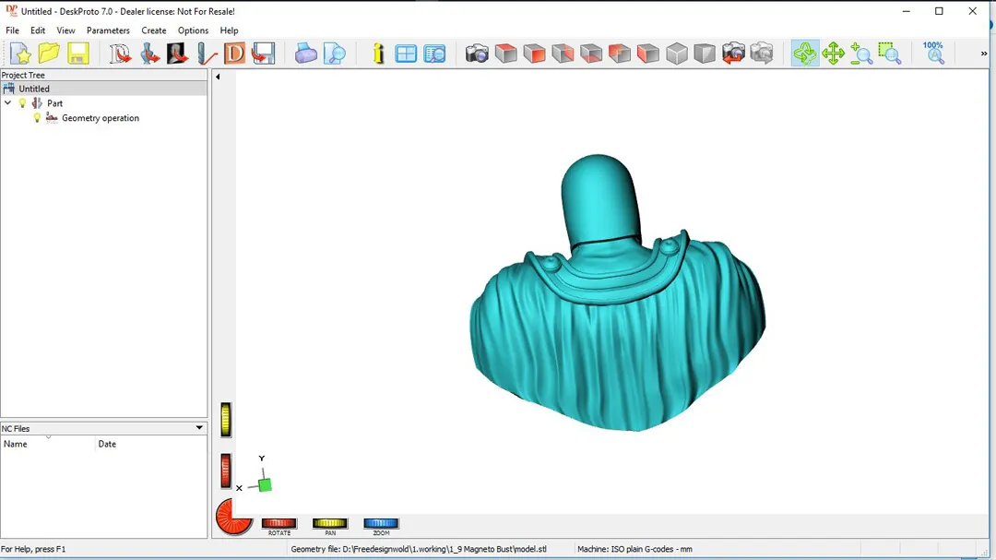Select the bottom-face red cube view icon
The image size is (996, 560).
(x=591, y=54)
